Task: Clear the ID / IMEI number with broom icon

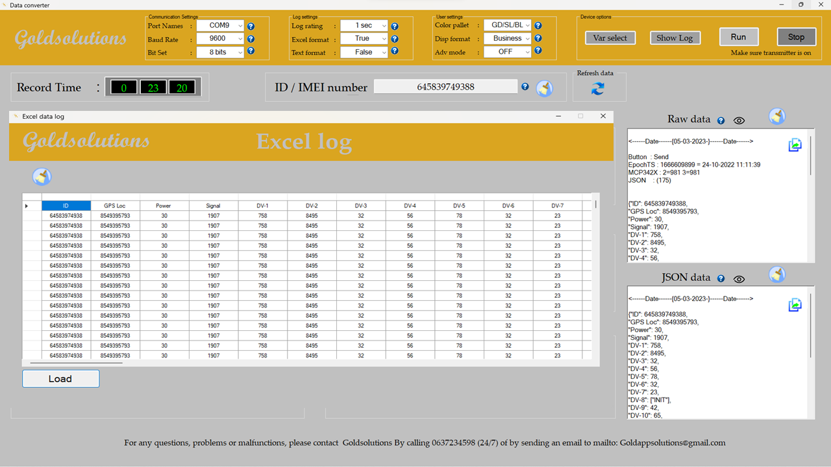Action: pyautogui.click(x=545, y=89)
